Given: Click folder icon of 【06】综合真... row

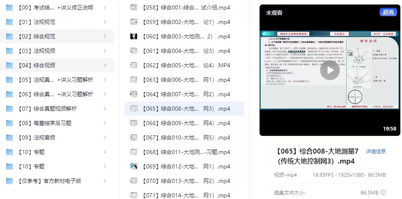Looking at the screenshot, I should 10,94.
